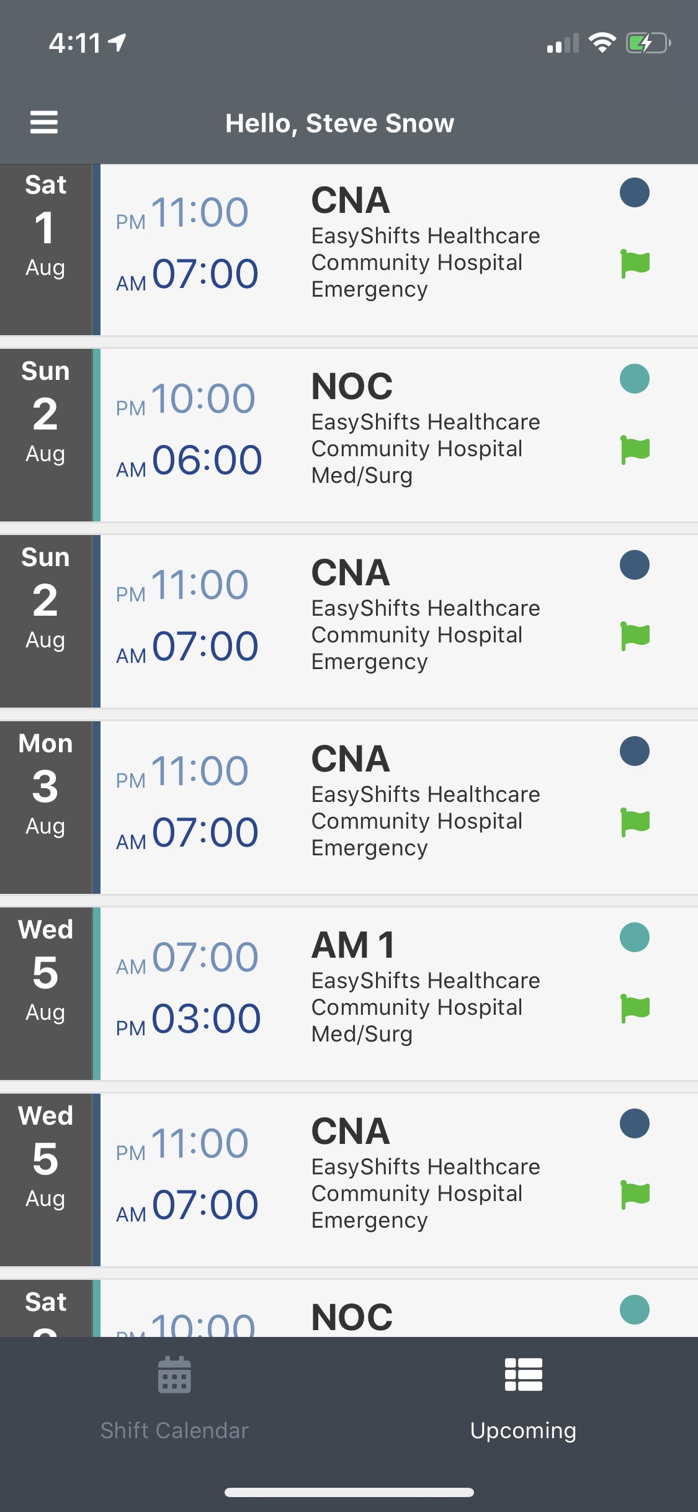Tap navy status dot on Sat 1 Aug shift

click(635, 192)
